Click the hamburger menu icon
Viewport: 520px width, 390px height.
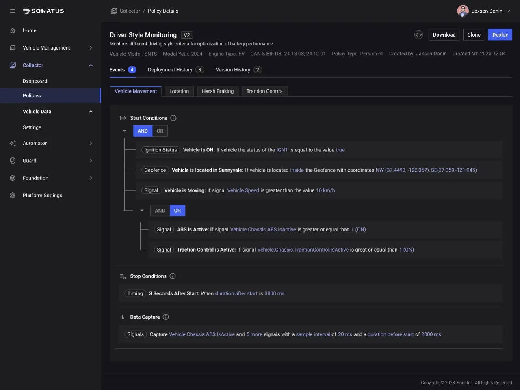point(13,11)
